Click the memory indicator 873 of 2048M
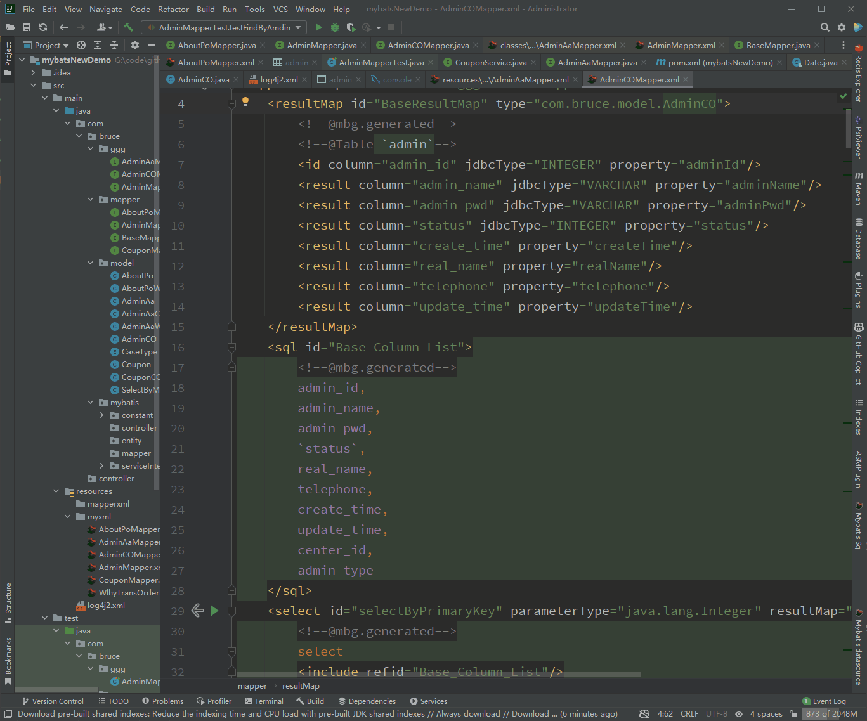Screen dimensions: 867x721 coord(831,714)
